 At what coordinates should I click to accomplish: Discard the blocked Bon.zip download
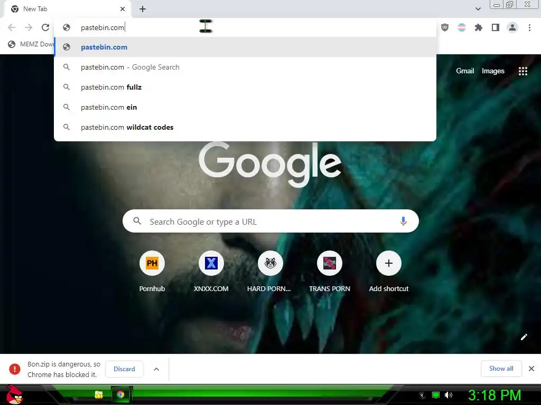pos(124,369)
